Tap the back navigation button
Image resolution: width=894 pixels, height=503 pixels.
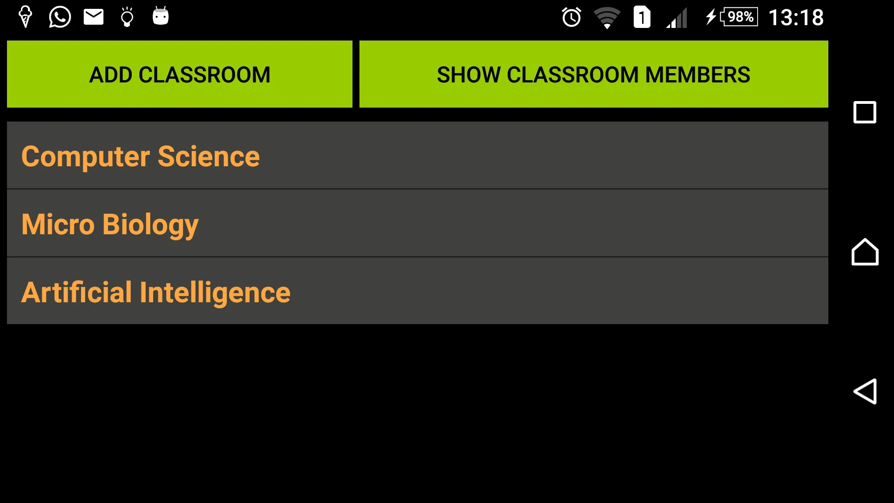click(866, 392)
